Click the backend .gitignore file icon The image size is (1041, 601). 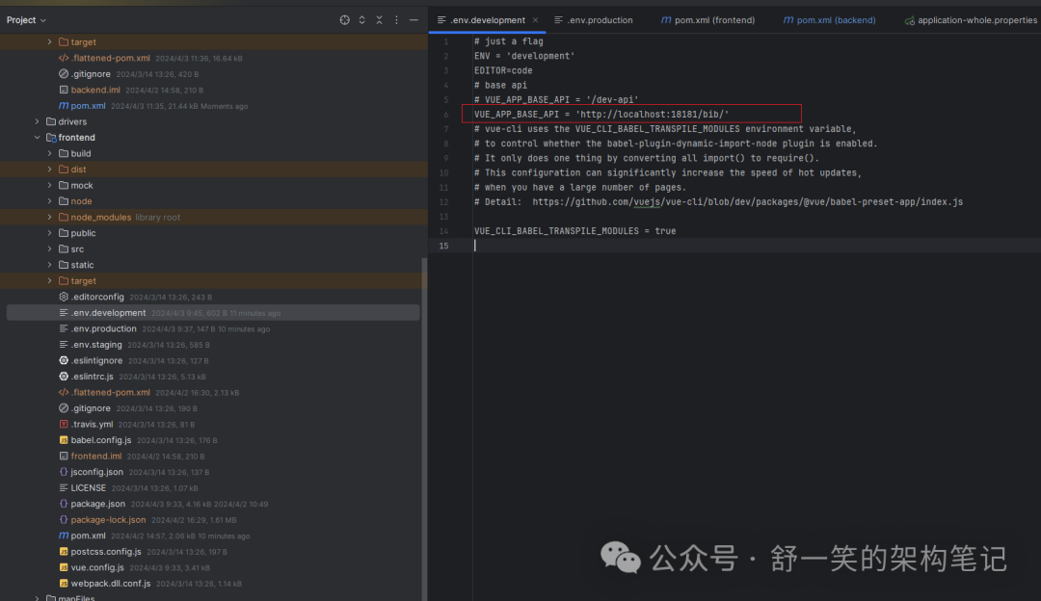click(64, 73)
